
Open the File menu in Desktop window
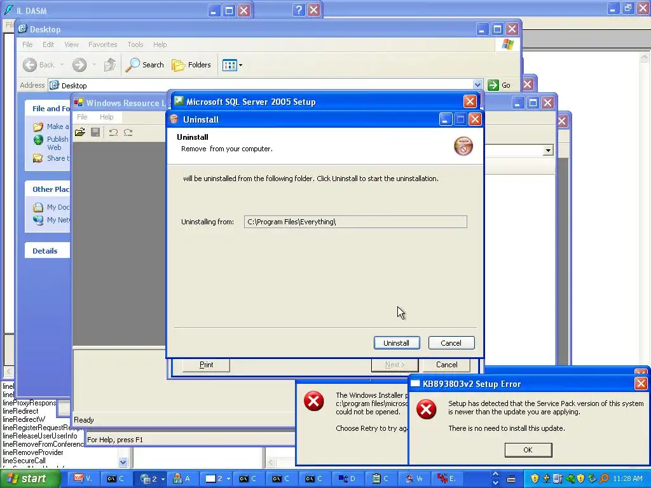pos(27,44)
